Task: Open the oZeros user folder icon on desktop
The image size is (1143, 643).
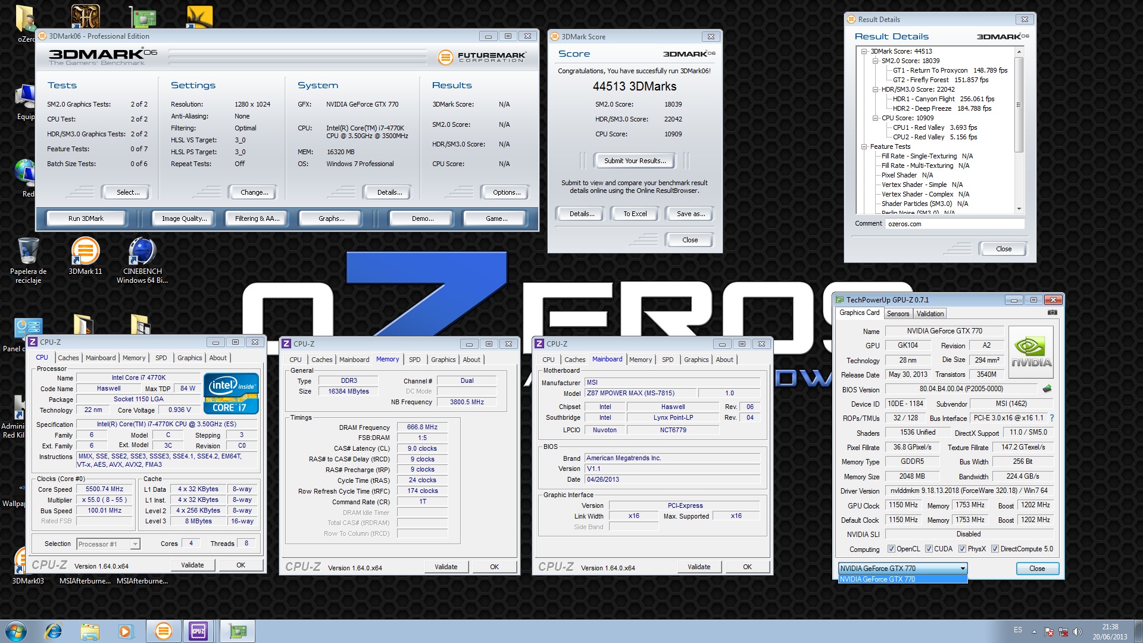Action: [x=25, y=23]
